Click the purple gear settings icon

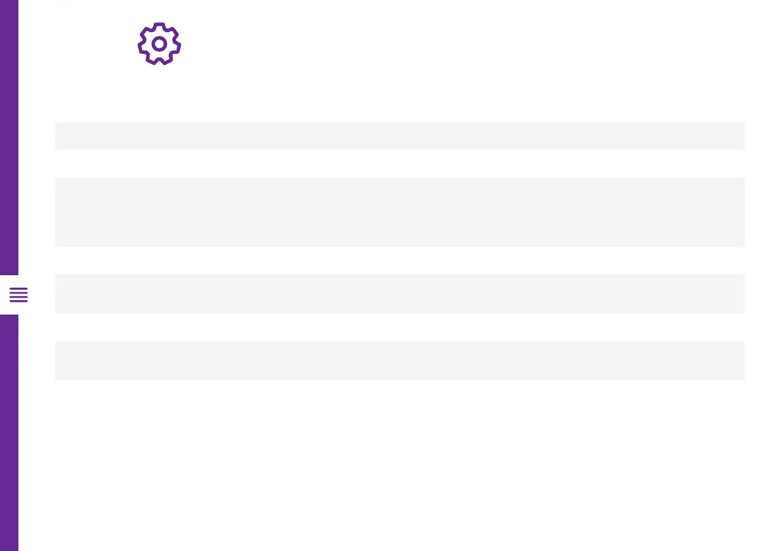pyautogui.click(x=159, y=44)
